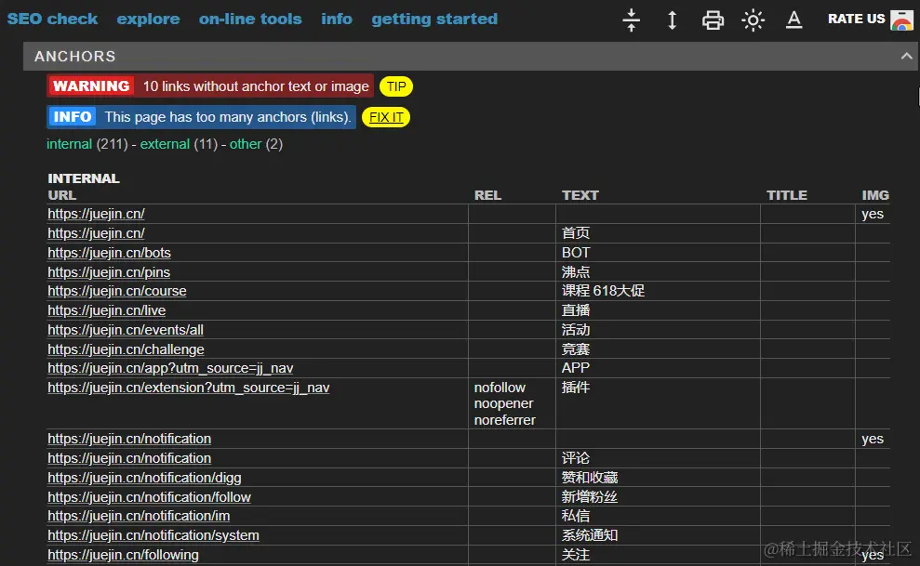Open the info menu
920x566 pixels.
tap(337, 19)
